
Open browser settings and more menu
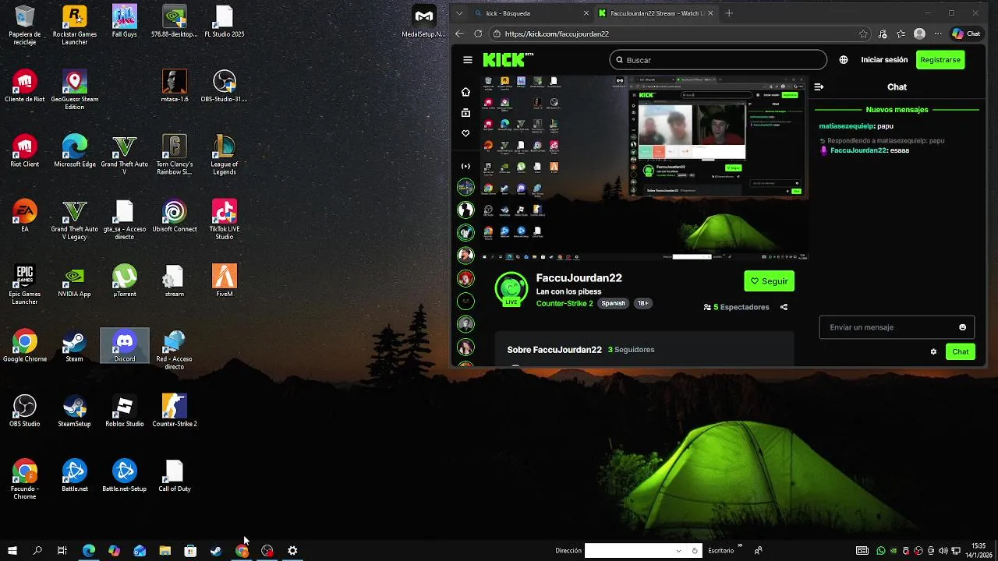(x=938, y=34)
